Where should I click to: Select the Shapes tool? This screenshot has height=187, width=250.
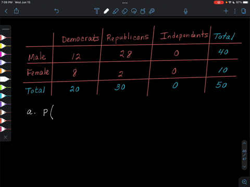click(x=143, y=11)
